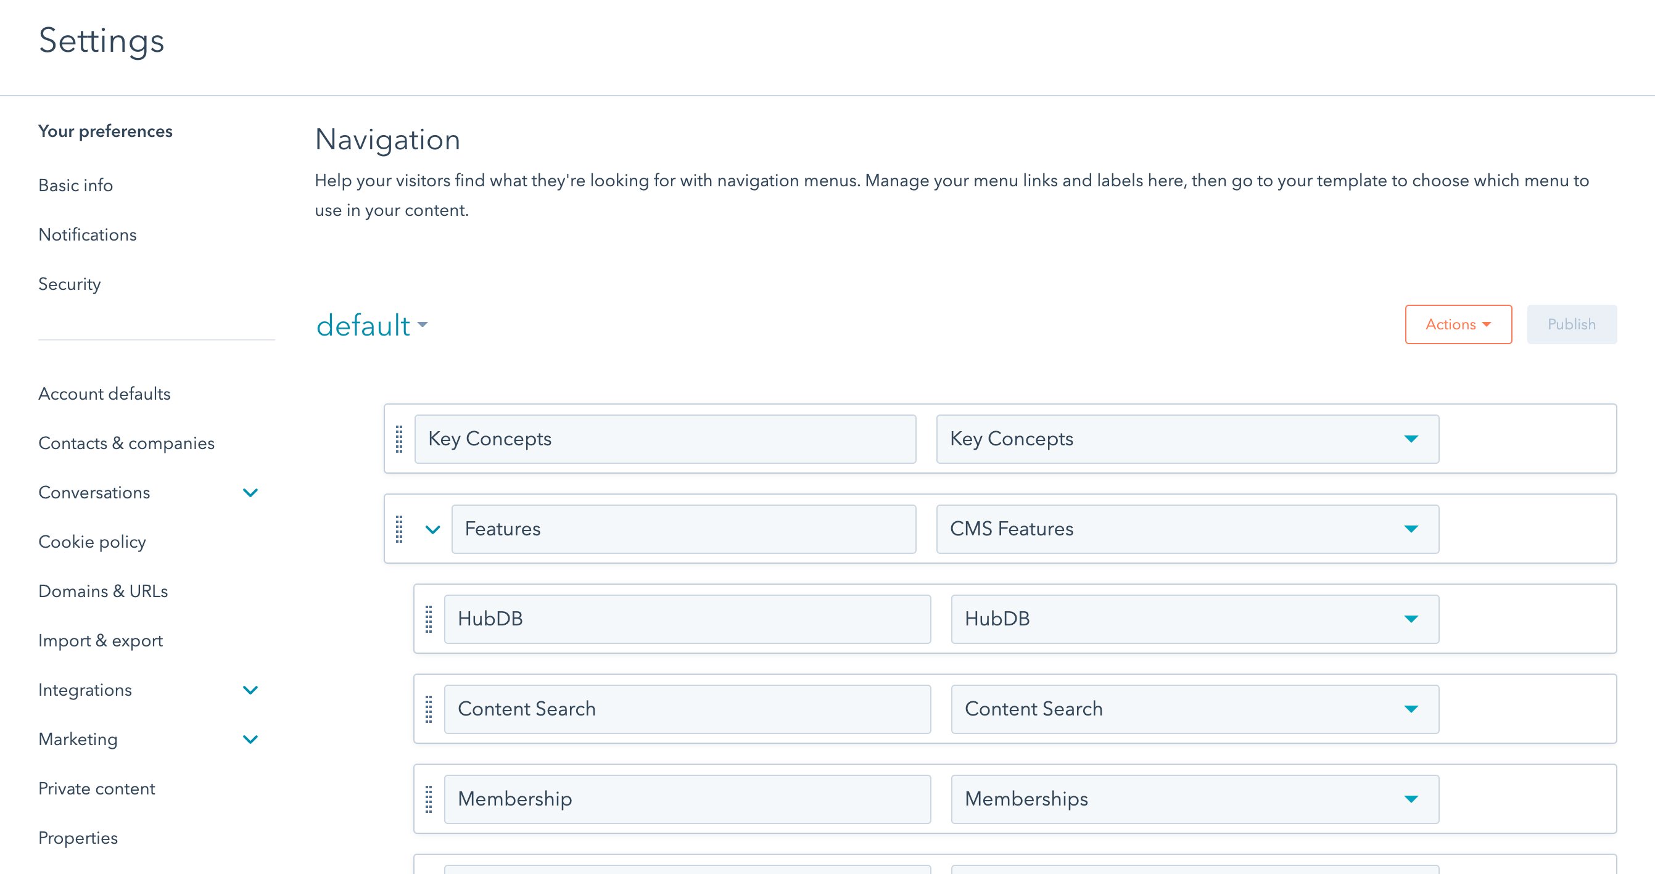Click drag handle of Membership row
The width and height of the screenshot is (1655, 874).
pyautogui.click(x=429, y=799)
